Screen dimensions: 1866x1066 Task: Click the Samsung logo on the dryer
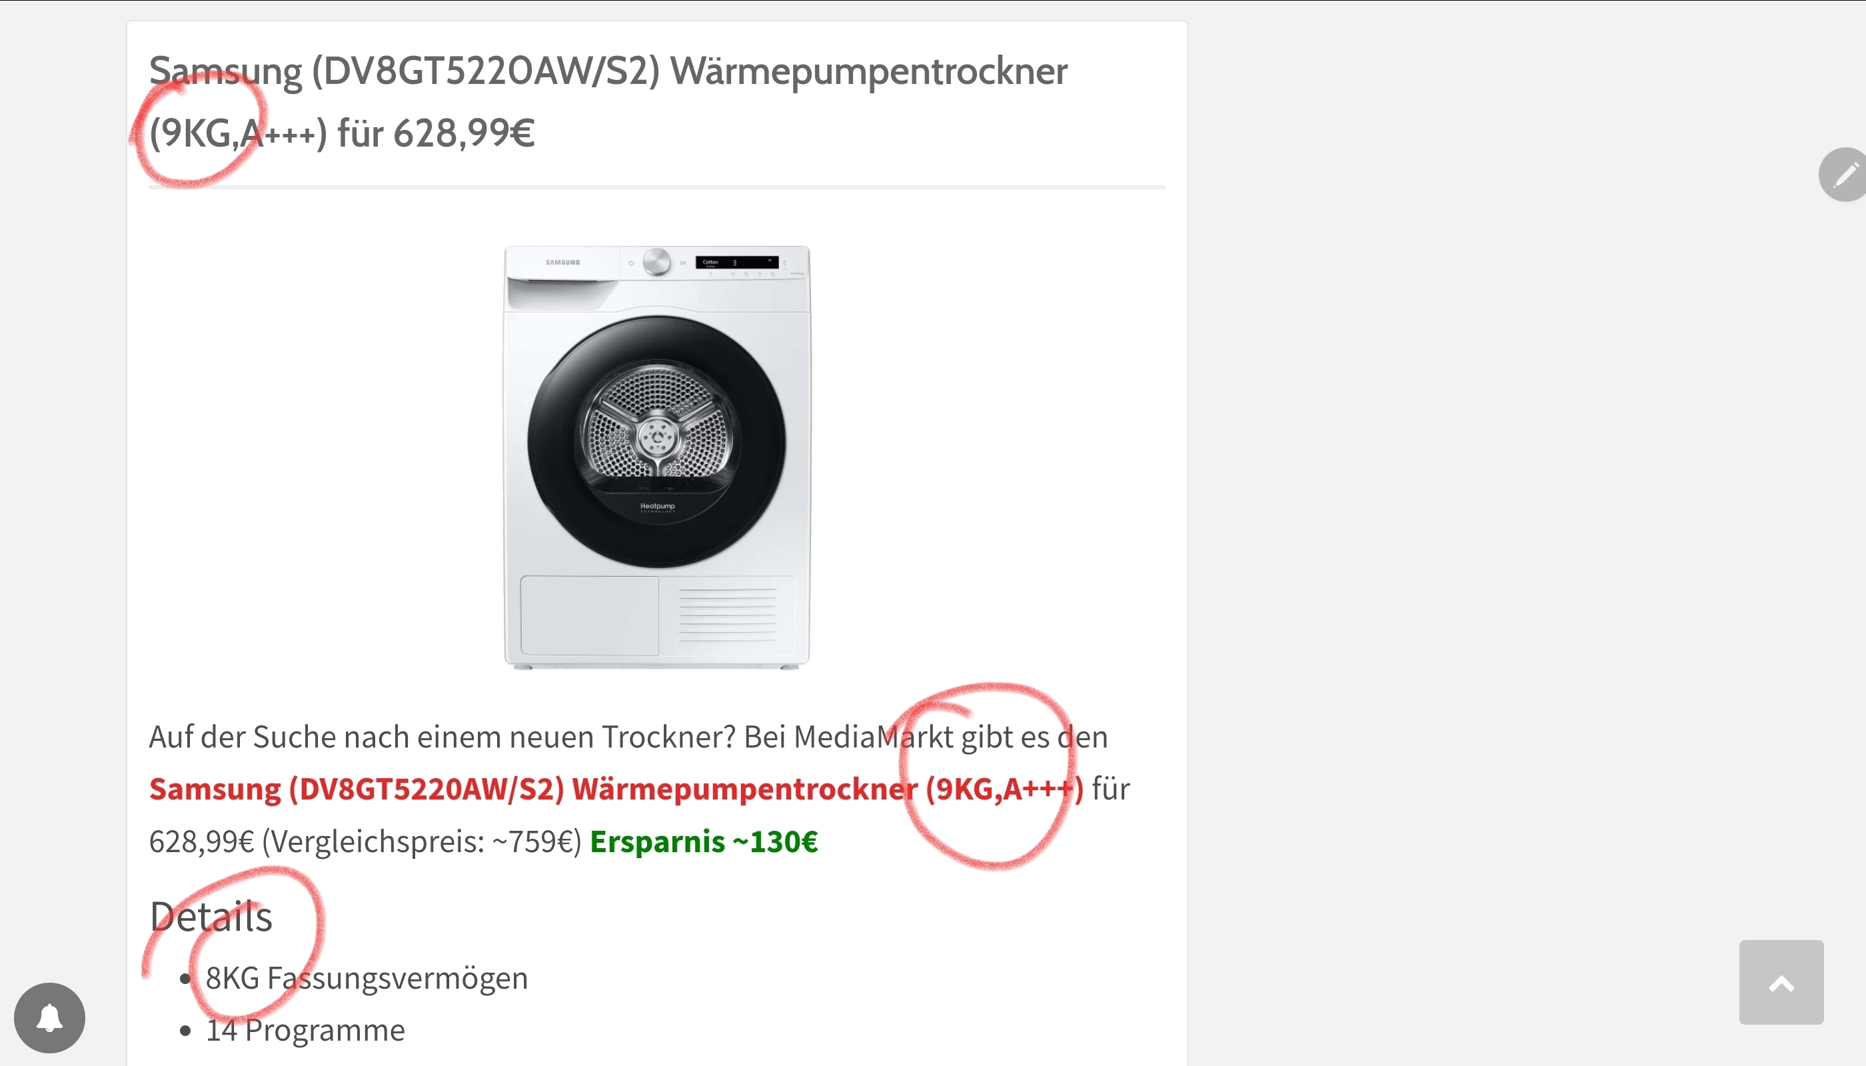[x=562, y=262]
